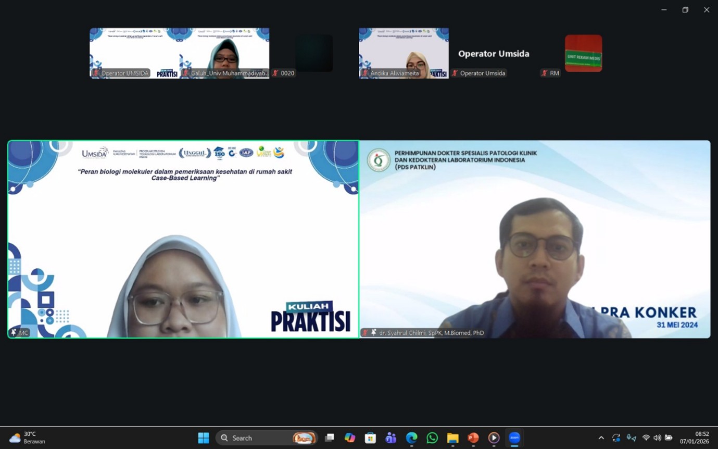The image size is (718, 449).
Task: Open Microsoft Store from the taskbar
Action: click(370, 438)
